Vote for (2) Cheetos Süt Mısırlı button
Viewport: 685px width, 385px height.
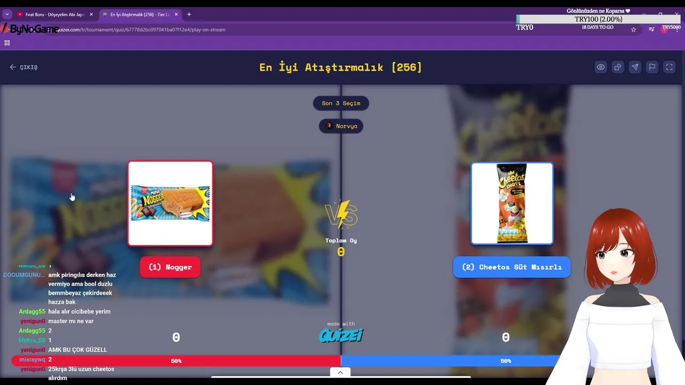[x=512, y=267]
